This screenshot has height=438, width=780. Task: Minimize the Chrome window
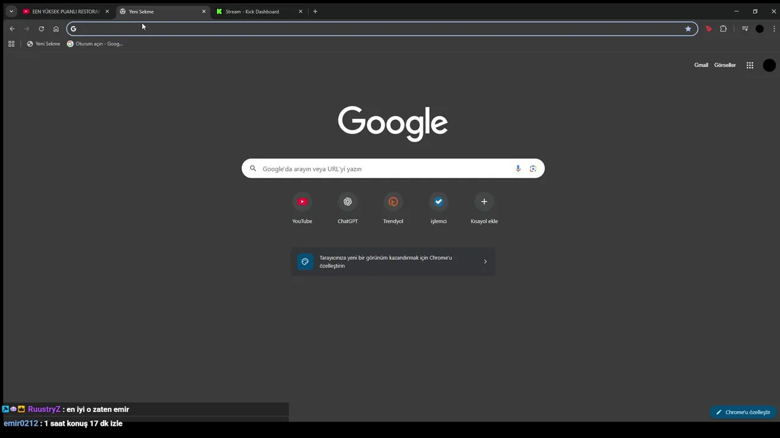coord(737,12)
